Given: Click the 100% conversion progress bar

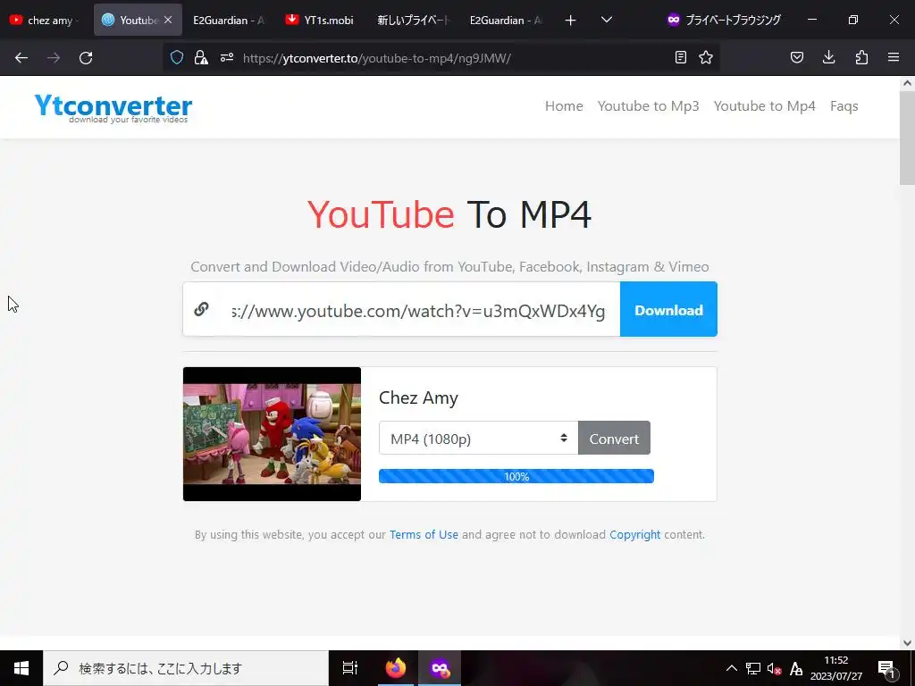Looking at the screenshot, I should (x=516, y=477).
